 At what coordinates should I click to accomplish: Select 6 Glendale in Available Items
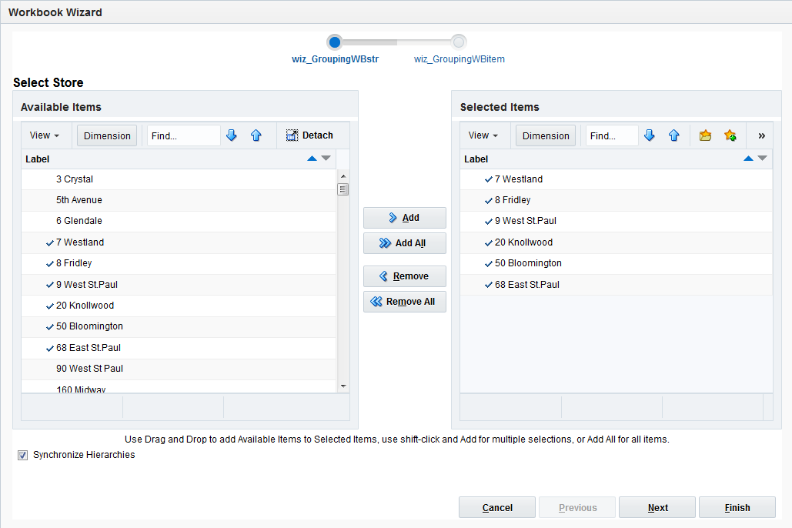(x=179, y=222)
